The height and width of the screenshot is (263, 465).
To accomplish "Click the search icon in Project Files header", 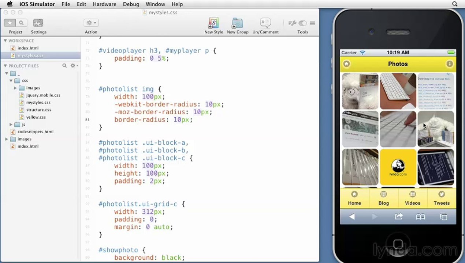I will click(x=64, y=66).
